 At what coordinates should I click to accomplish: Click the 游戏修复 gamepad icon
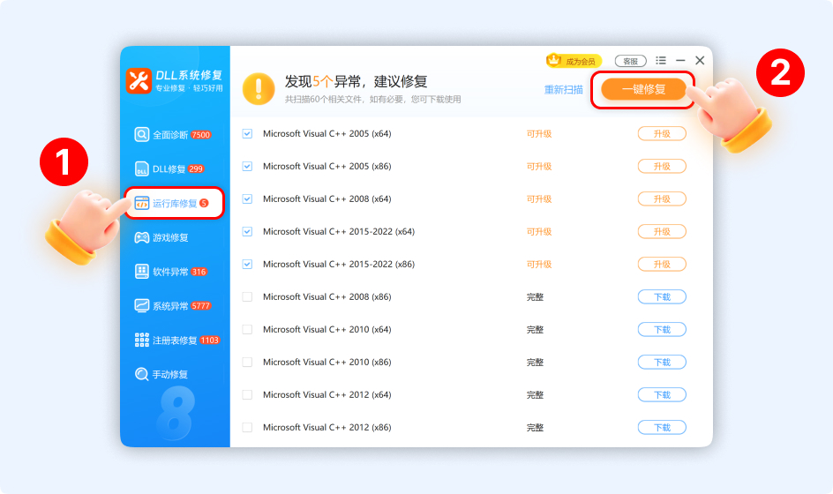click(142, 237)
